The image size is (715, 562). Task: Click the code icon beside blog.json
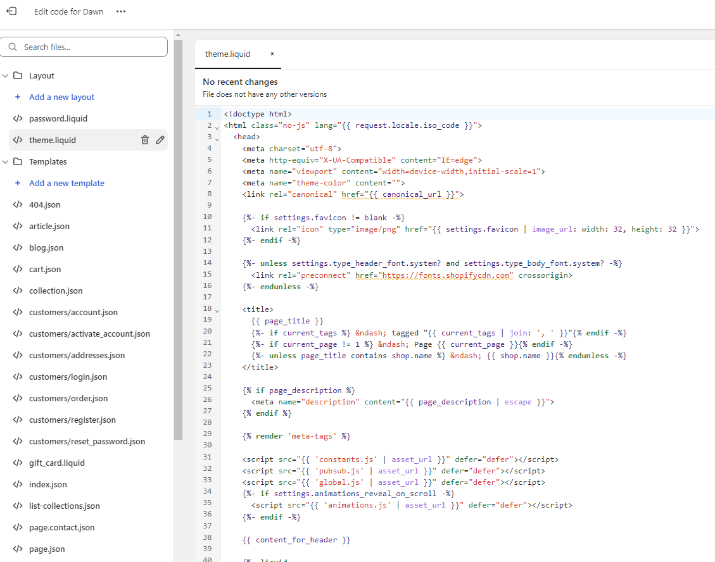[x=18, y=247]
